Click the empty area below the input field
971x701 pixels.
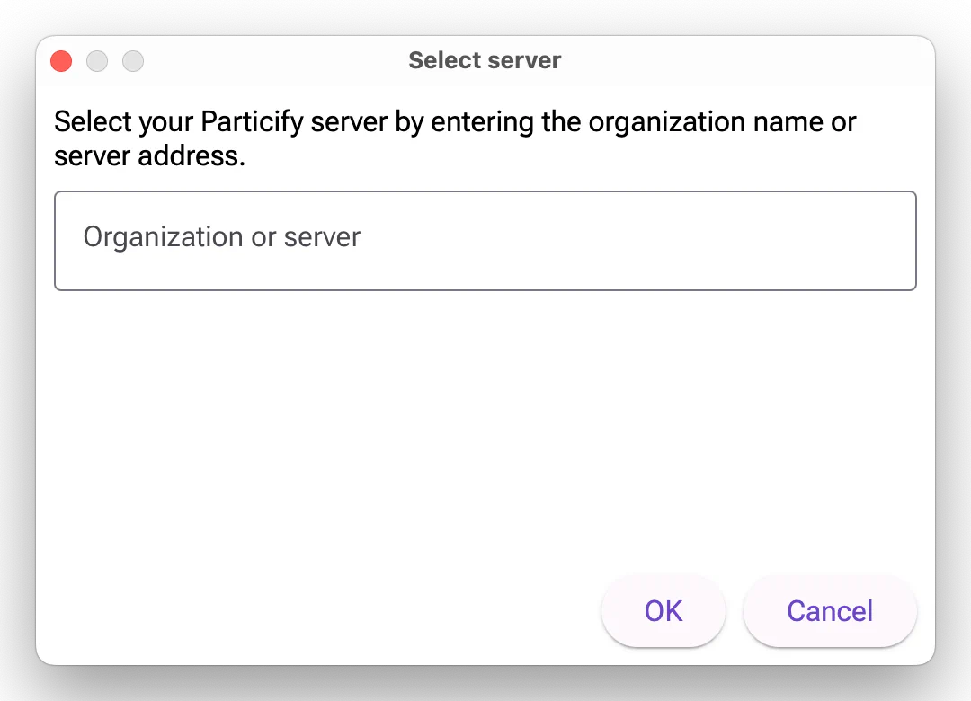tap(485, 422)
